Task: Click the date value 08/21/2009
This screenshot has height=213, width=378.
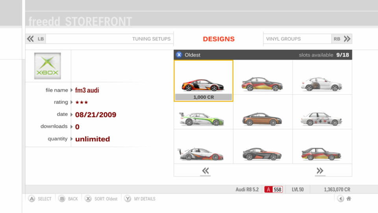Action: tap(96, 115)
